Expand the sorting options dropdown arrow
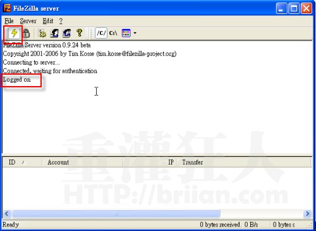The width and height of the screenshot is (316, 231). 135,33
